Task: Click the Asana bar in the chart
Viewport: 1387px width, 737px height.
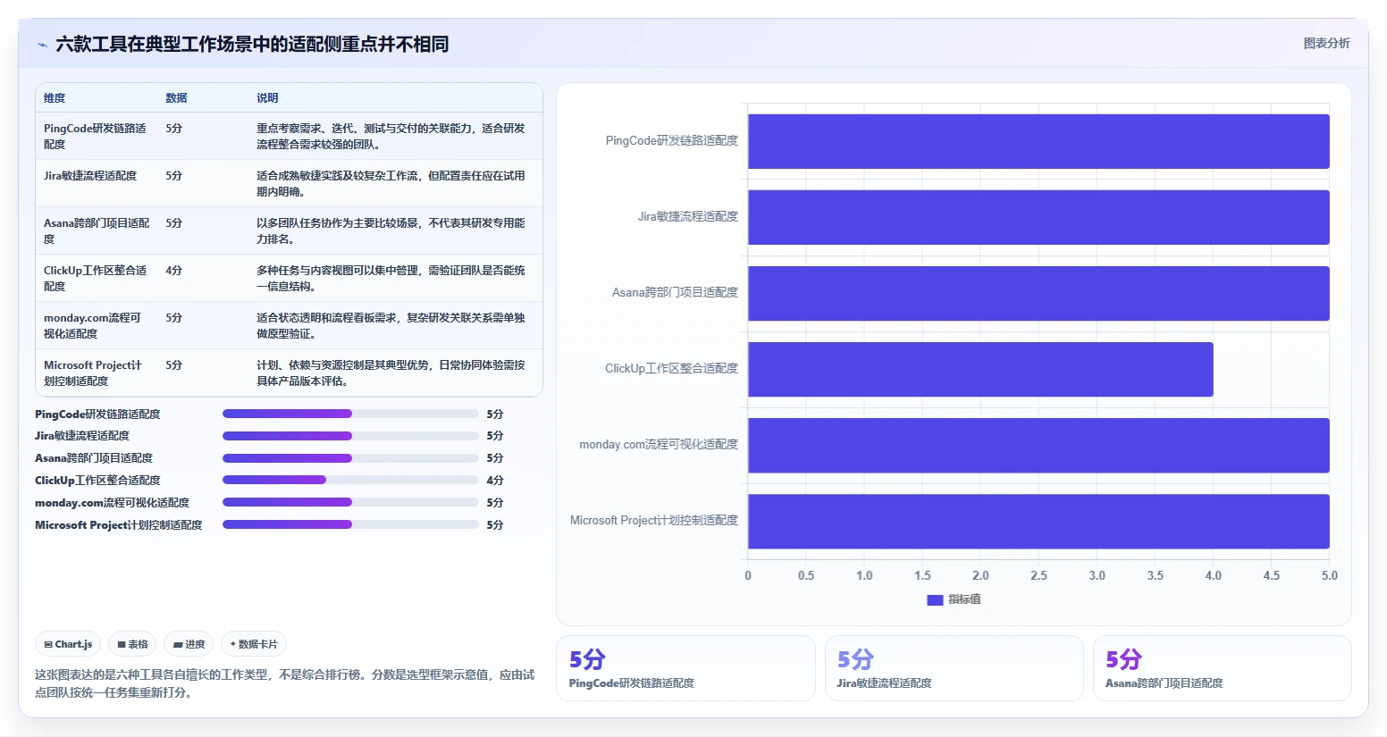Action: tap(1038, 293)
